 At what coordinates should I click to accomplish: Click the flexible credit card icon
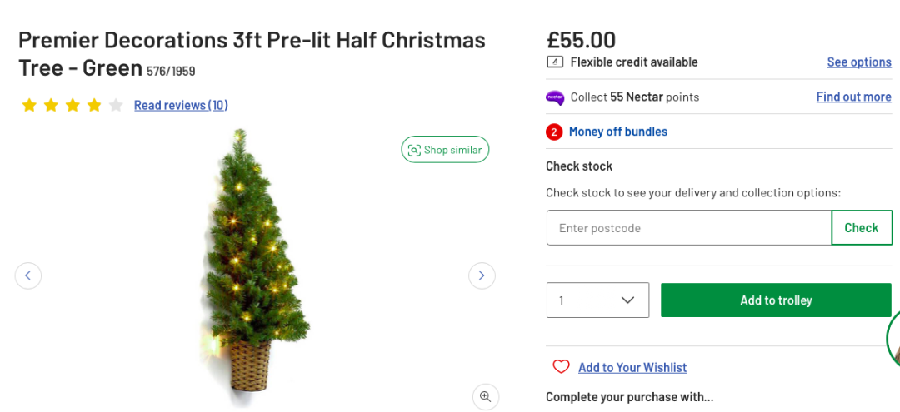pyautogui.click(x=555, y=62)
